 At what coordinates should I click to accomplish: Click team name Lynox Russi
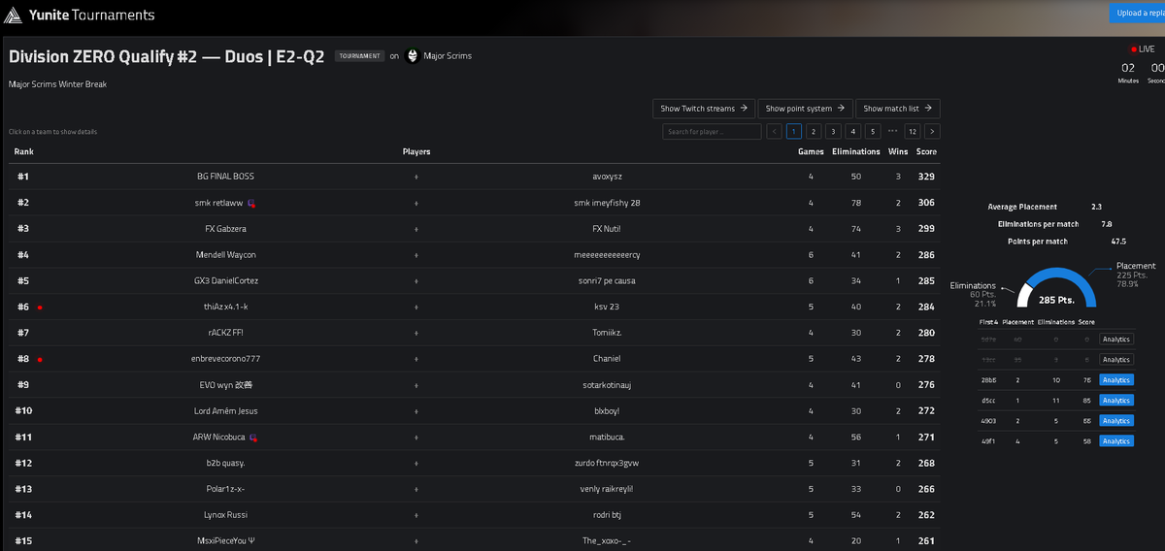pyautogui.click(x=225, y=516)
